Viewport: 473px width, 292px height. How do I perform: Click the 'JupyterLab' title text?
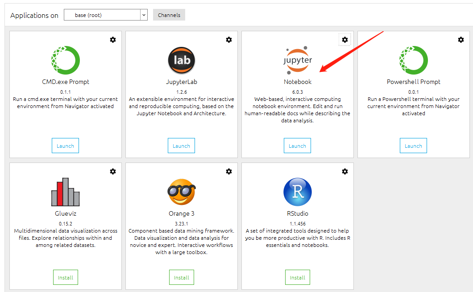(182, 82)
